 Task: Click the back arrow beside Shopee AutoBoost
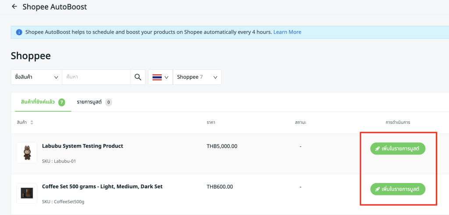[x=14, y=7]
